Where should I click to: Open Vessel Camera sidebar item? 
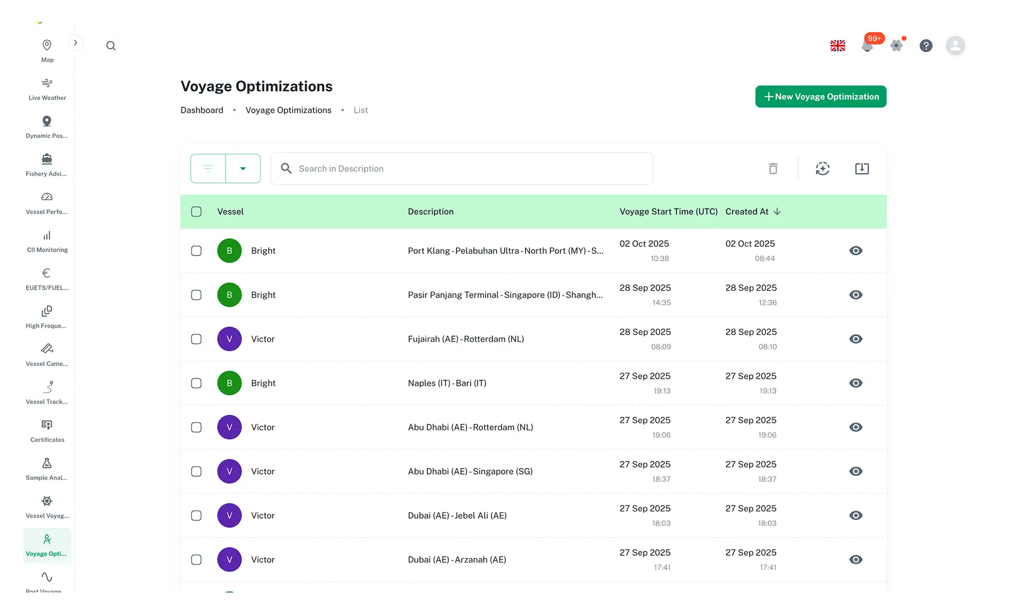click(x=47, y=355)
